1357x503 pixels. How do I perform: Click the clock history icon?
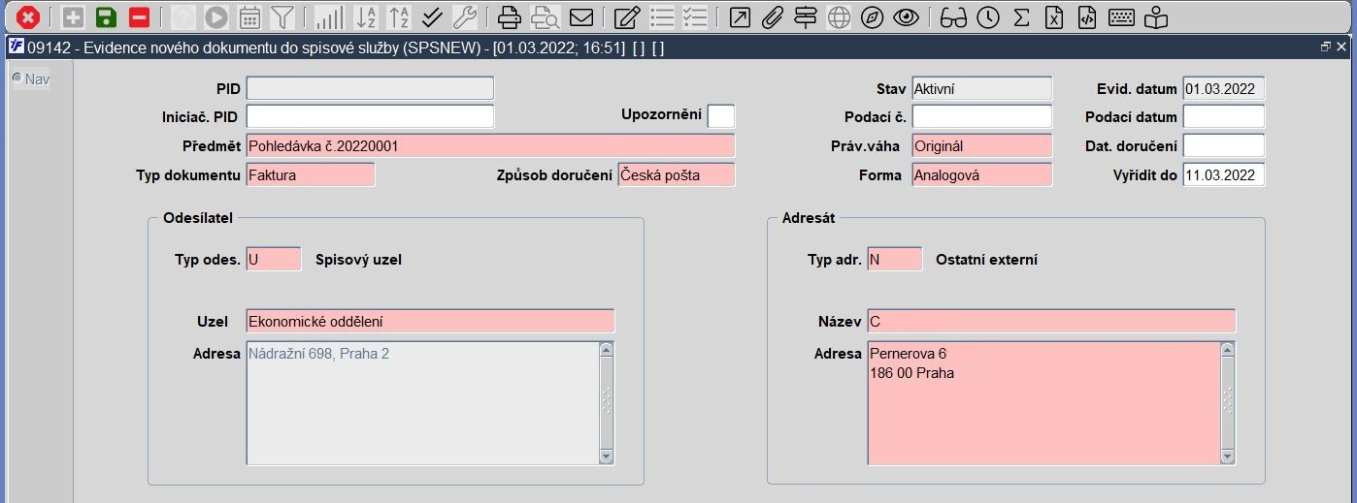click(x=987, y=16)
